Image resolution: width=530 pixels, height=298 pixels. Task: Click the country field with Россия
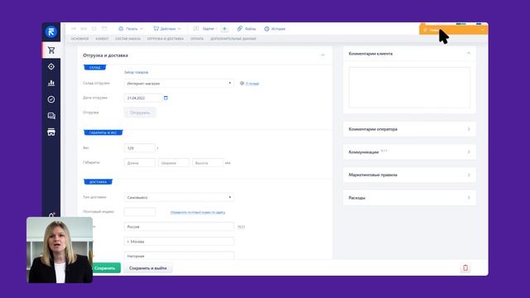[179, 227]
